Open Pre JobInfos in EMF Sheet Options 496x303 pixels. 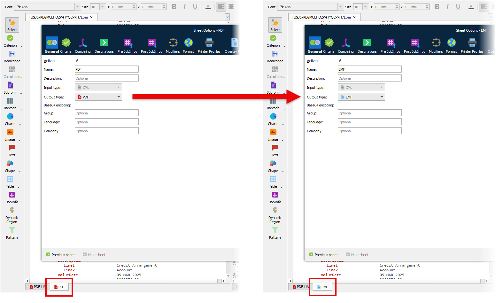(x=391, y=45)
